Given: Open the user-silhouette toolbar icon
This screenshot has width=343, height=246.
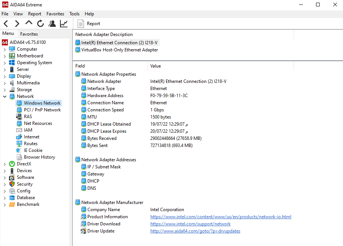Looking at the screenshot, I should pyautogui.click(x=52, y=23).
